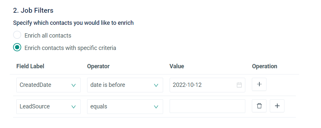Click the 2022-10-12 date value field
Viewport: 321px width, 128px height.
(x=207, y=85)
